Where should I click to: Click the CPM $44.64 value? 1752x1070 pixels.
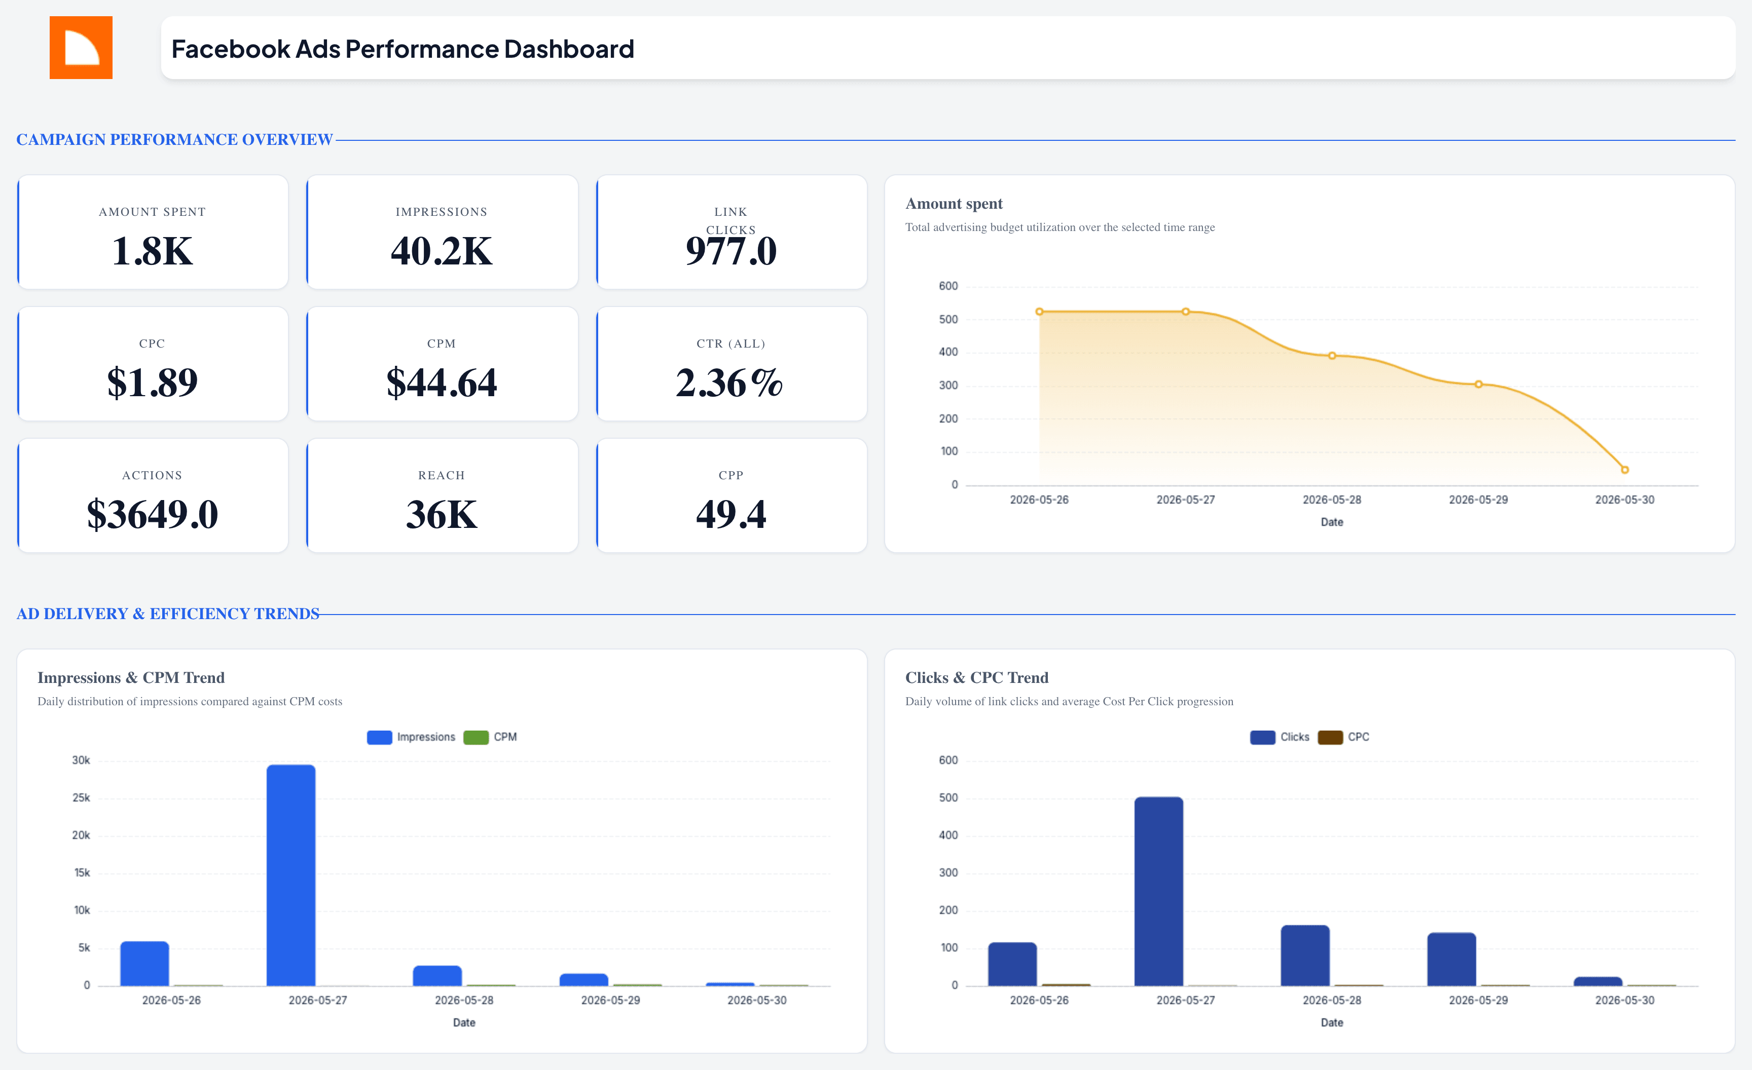[x=442, y=382]
